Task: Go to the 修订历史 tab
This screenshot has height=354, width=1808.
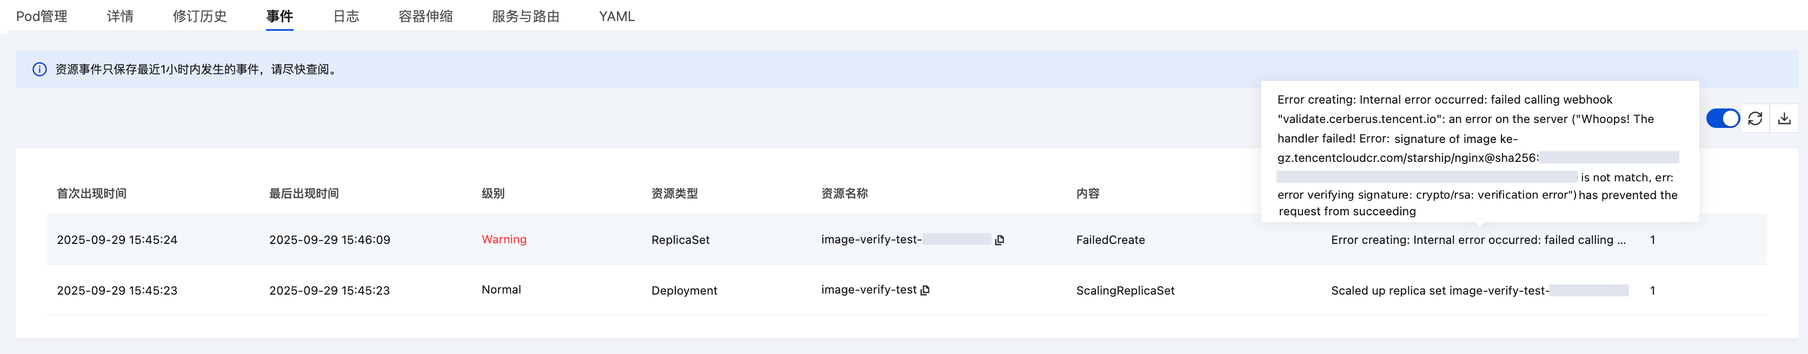Action: (x=200, y=16)
